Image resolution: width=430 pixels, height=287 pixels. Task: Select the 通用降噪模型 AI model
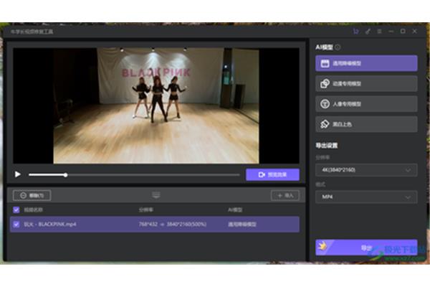(x=366, y=63)
